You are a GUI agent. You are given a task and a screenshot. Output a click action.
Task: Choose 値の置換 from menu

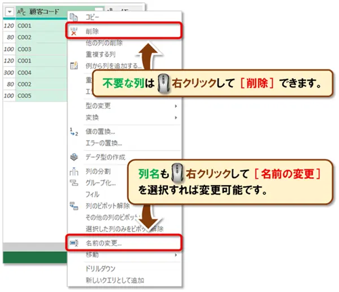pyautogui.click(x=101, y=132)
